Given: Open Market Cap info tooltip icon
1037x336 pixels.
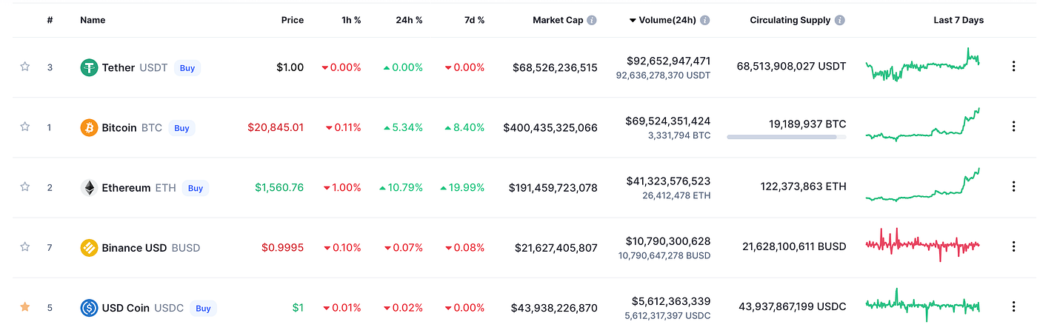Looking at the screenshot, I should [x=592, y=20].
